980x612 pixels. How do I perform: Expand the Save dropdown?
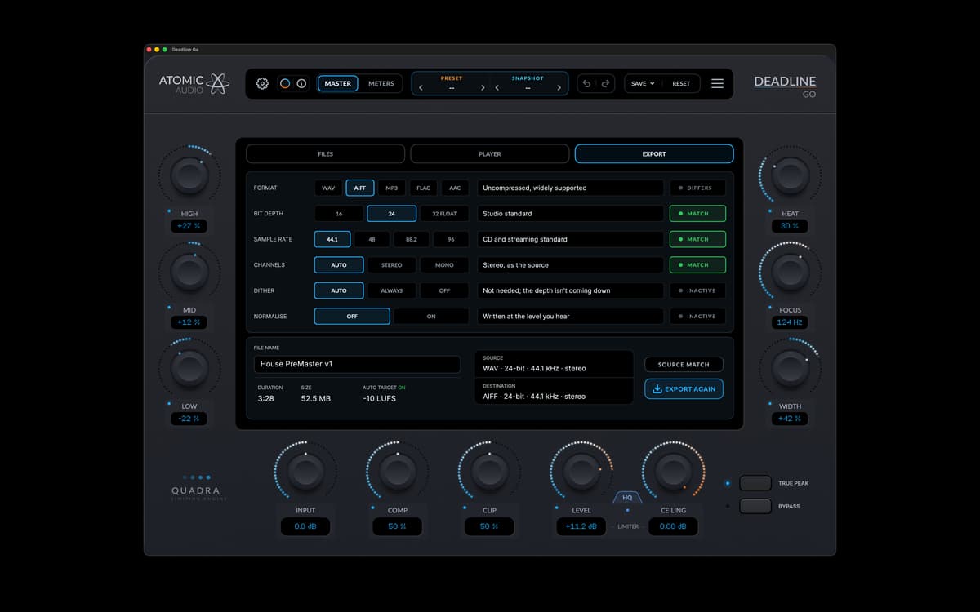[643, 83]
